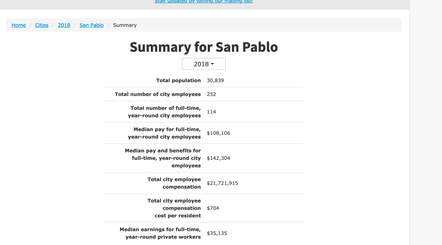Select the Median earnings for private workers label
The width and height of the screenshot is (442, 245).
click(x=160, y=233)
